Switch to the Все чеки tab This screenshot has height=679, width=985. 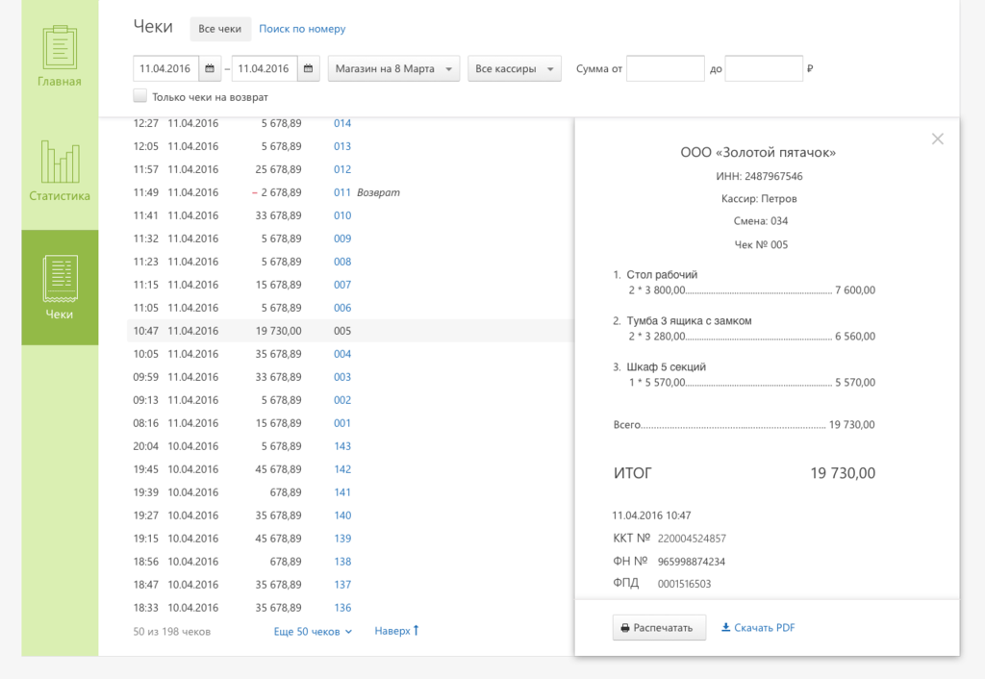point(220,29)
